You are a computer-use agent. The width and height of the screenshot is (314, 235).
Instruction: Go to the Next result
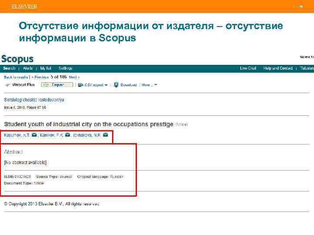click(x=74, y=77)
